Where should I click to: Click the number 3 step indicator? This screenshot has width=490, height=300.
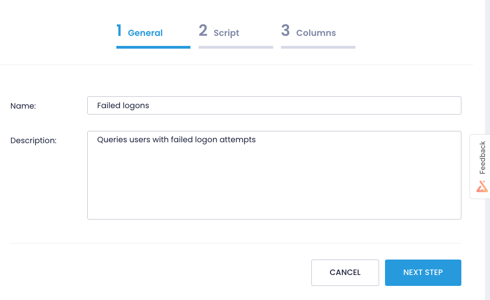click(285, 30)
